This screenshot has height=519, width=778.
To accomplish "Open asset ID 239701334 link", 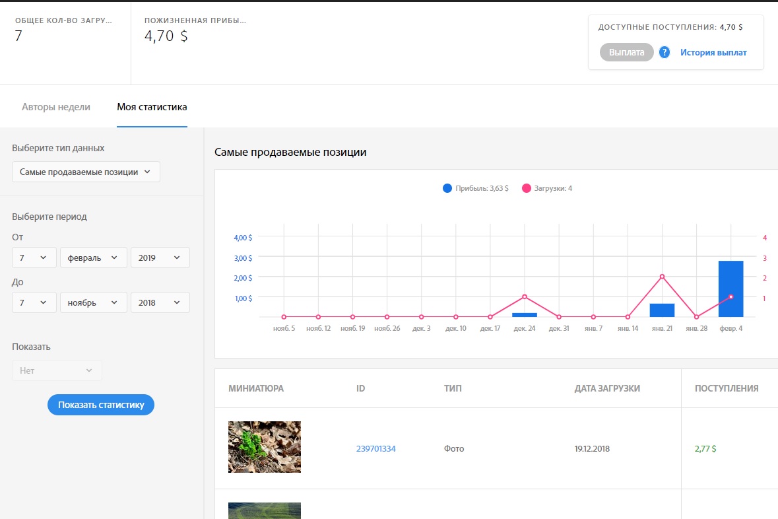I will click(375, 448).
